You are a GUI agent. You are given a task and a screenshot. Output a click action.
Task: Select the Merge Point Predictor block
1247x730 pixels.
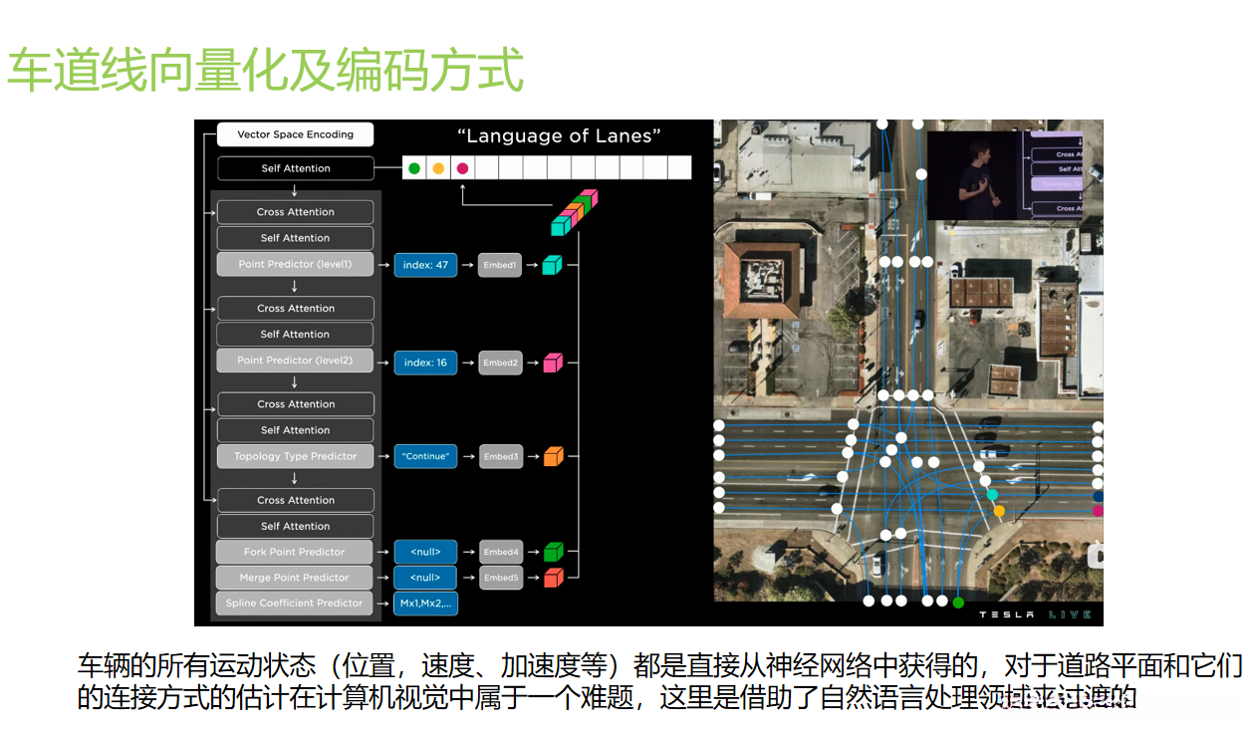click(296, 578)
